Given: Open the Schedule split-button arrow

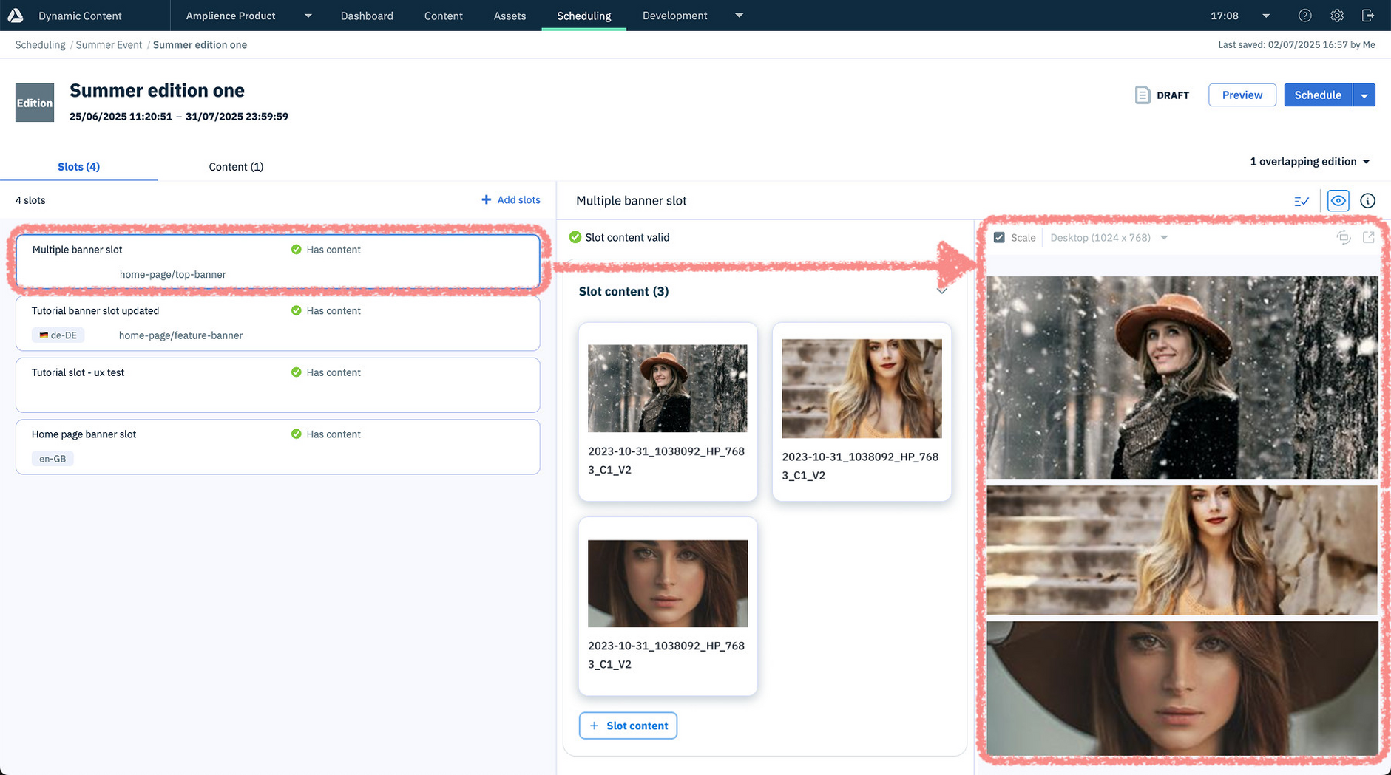Looking at the screenshot, I should pos(1364,95).
